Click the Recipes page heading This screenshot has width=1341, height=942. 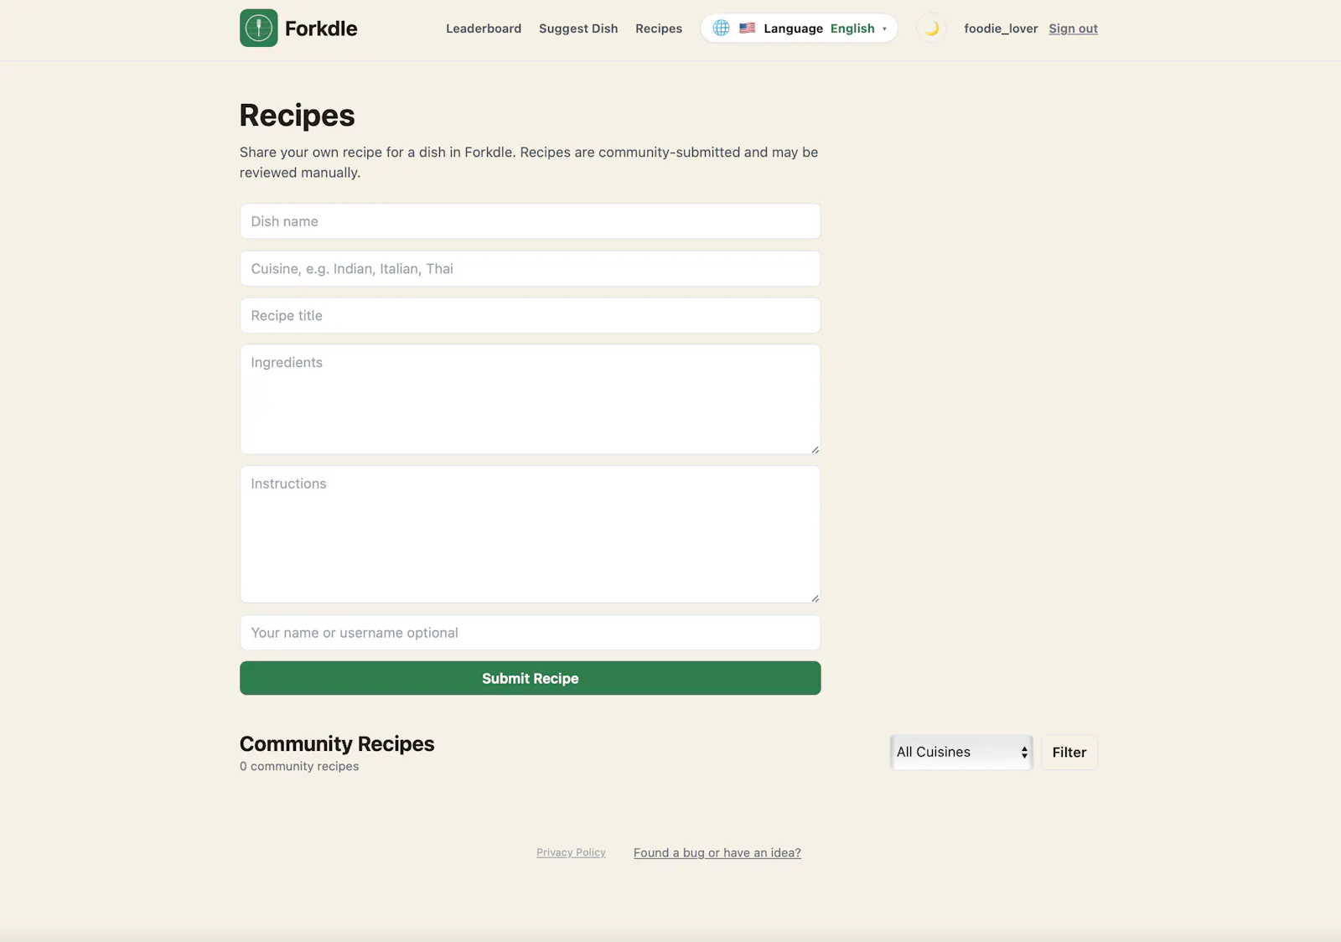(x=297, y=115)
